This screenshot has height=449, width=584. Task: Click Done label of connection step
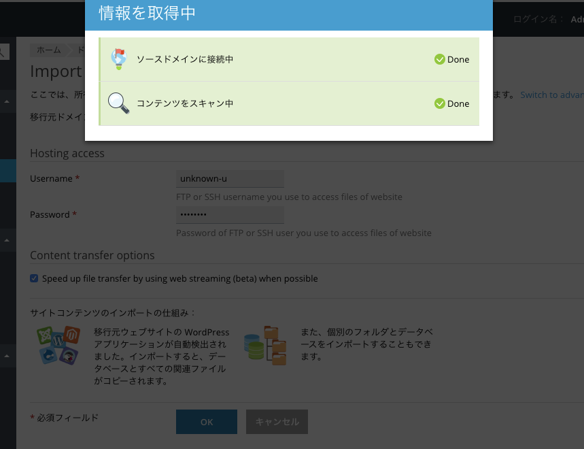[458, 60]
